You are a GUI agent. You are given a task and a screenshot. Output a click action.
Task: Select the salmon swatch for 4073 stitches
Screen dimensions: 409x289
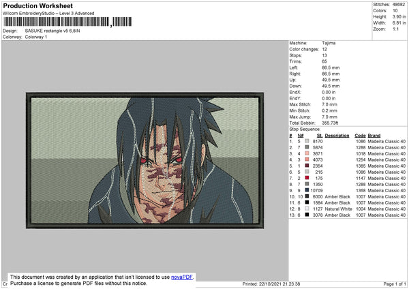(307, 159)
